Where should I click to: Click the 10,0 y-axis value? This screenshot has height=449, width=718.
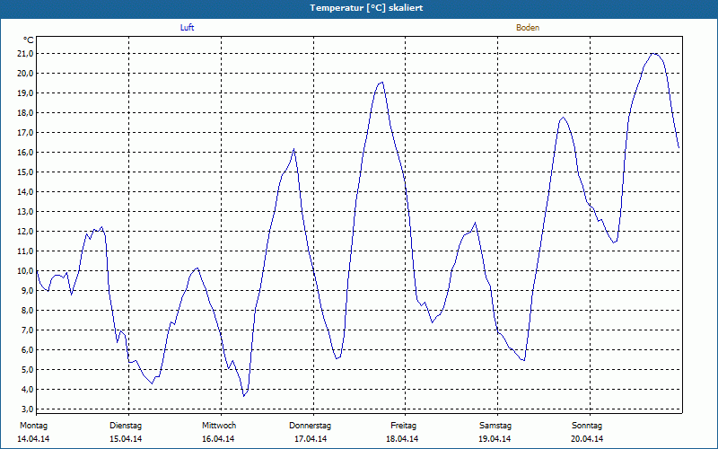point(26,271)
